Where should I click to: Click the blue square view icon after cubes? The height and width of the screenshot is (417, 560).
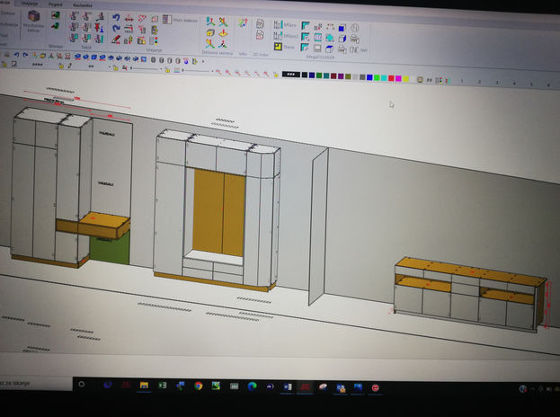point(144,59)
